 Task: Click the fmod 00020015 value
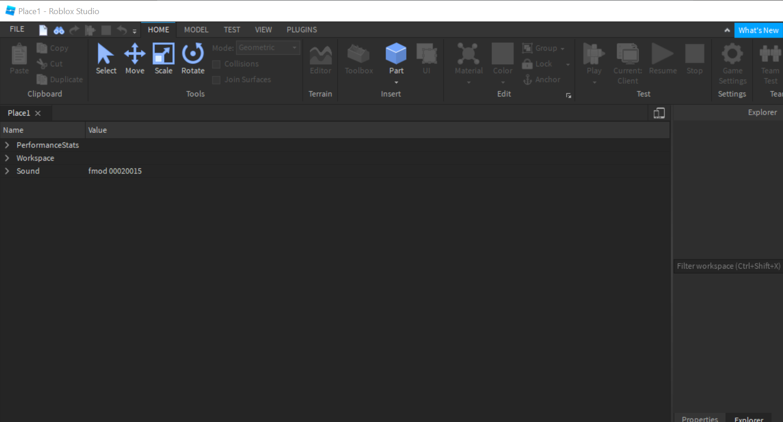click(x=115, y=171)
